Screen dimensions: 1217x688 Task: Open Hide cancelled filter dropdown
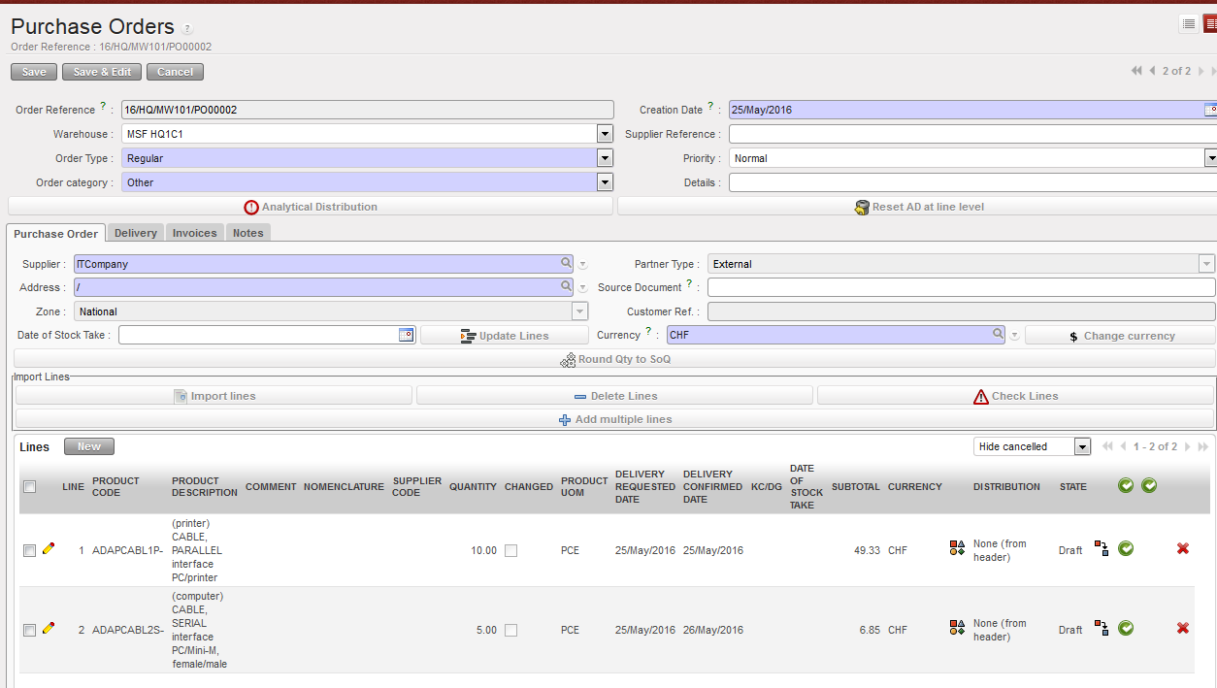pyautogui.click(x=1082, y=446)
